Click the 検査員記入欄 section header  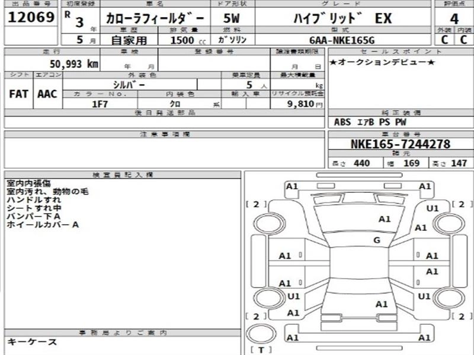coord(123,175)
